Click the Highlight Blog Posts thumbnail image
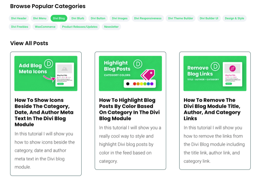The height and width of the screenshot is (179, 262). pos(130,73)
